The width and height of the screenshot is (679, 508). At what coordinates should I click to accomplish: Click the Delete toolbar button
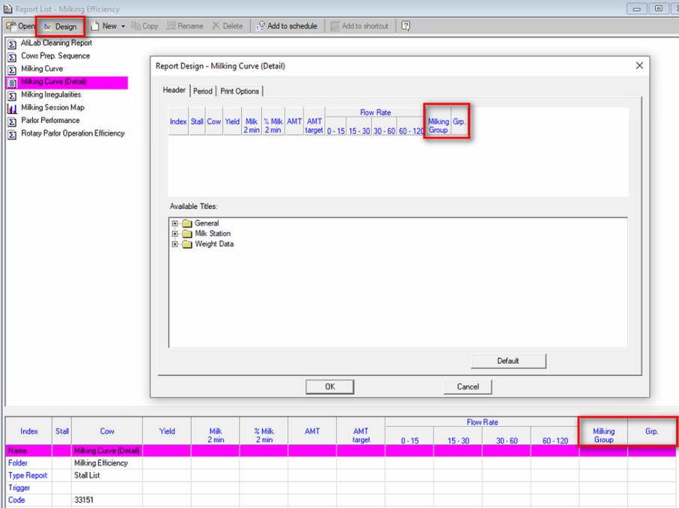228,26
